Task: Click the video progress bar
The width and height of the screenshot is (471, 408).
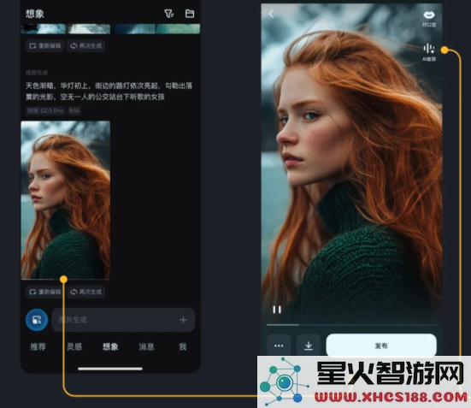Action: (351, 325)
